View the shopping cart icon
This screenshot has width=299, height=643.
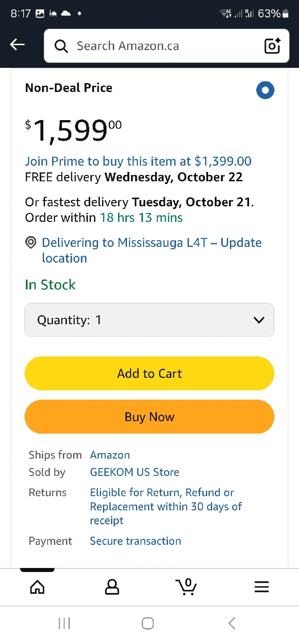coord(186,586)
